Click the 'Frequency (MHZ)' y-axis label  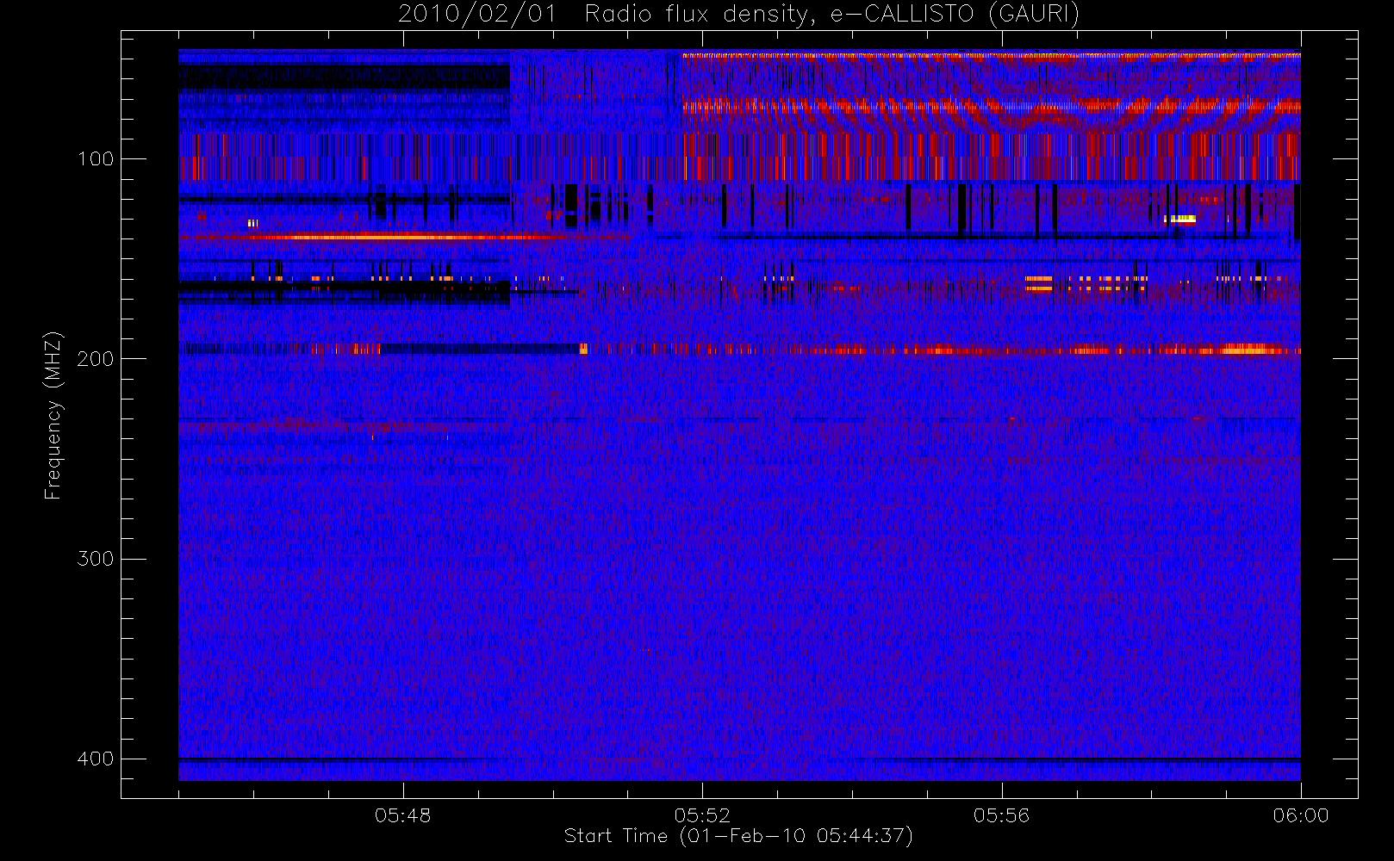click(53, 415)
